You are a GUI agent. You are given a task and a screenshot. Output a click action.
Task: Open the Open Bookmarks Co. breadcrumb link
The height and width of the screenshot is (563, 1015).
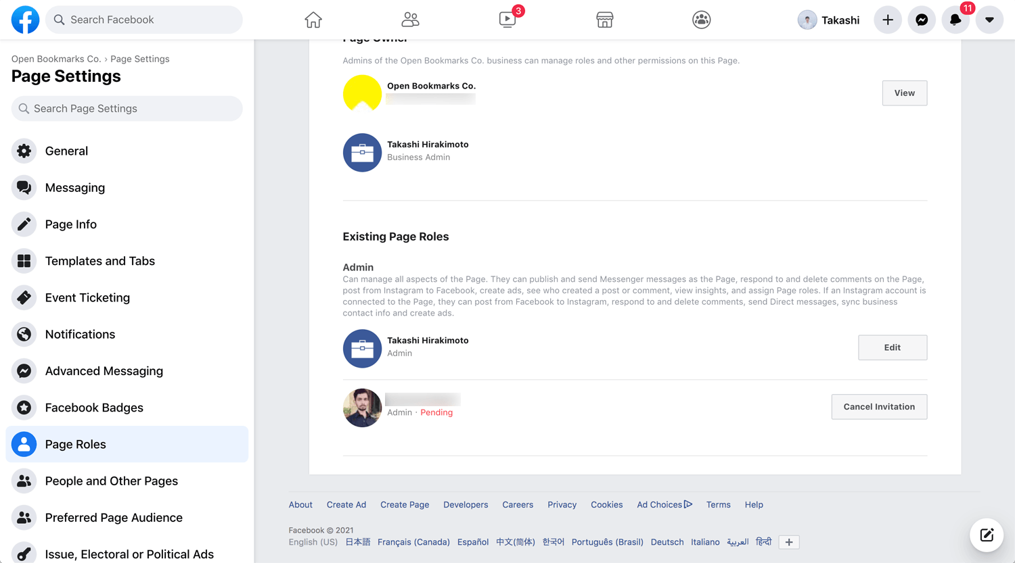click(x=56, y=59)
